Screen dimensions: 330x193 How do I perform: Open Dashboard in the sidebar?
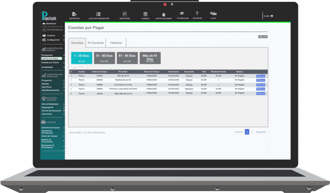51,24
